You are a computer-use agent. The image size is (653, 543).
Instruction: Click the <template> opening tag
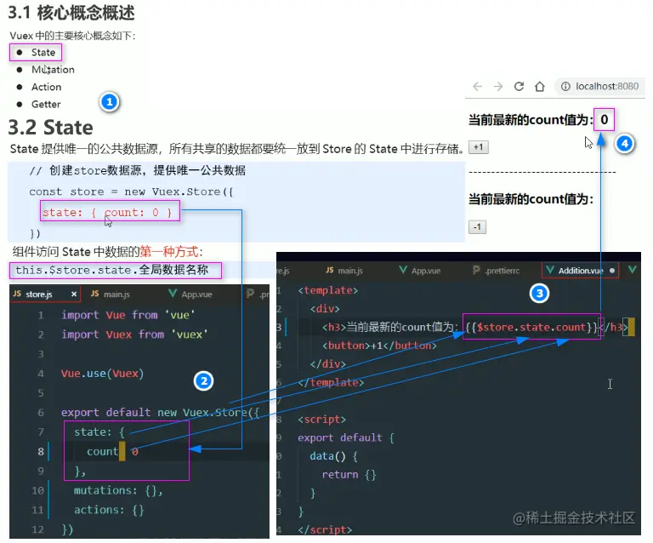click(327, 290)
